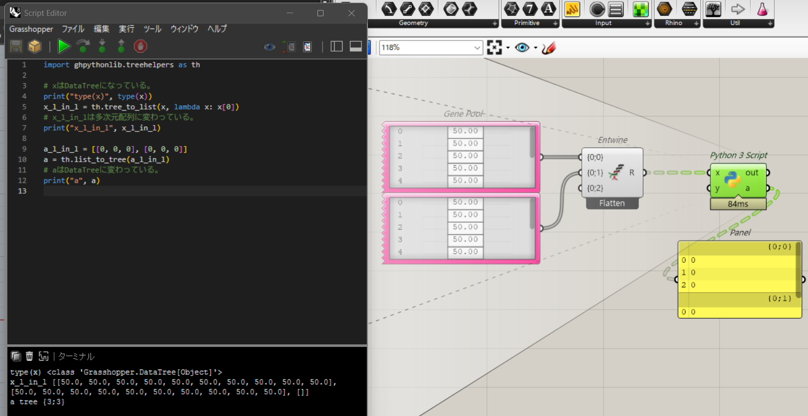Viewport: 808px width, 416px height.
Task: Expand the Input tab panel arrow
Action: (x=648, y=24)
